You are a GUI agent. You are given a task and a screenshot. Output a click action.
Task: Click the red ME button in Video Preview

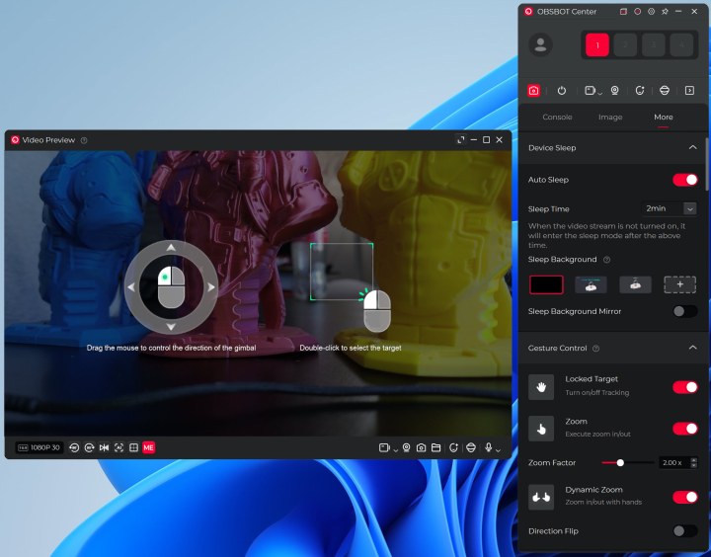pos(148,447)
